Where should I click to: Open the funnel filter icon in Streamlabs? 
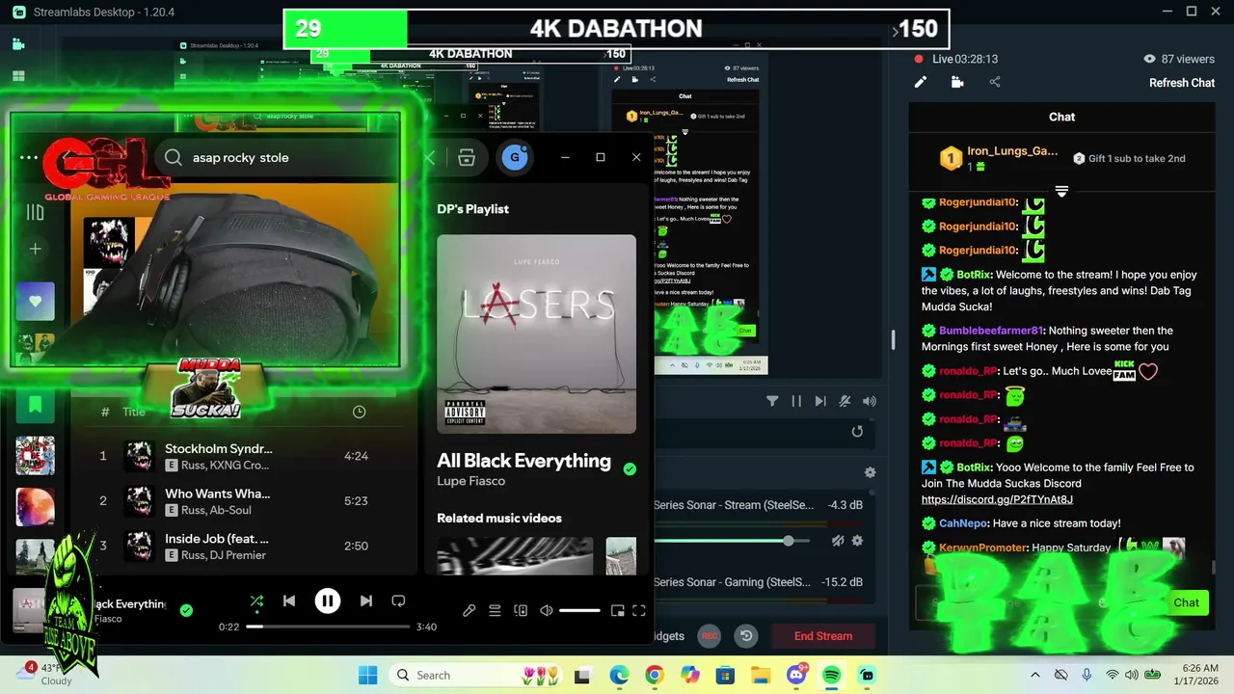772,401
